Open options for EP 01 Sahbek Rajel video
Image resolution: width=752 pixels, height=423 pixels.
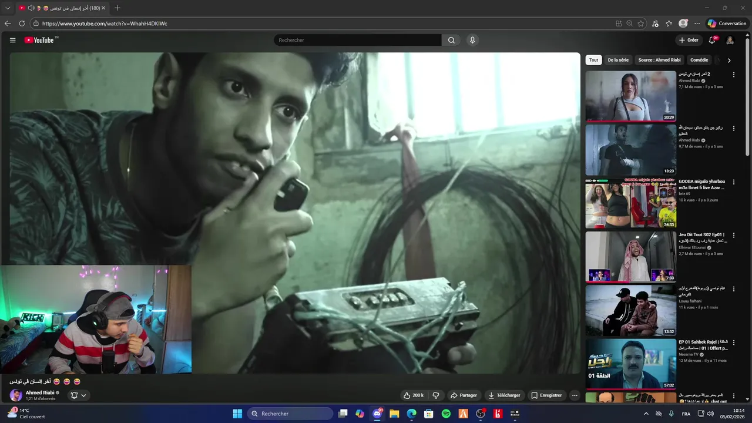(x=733, y=342)
